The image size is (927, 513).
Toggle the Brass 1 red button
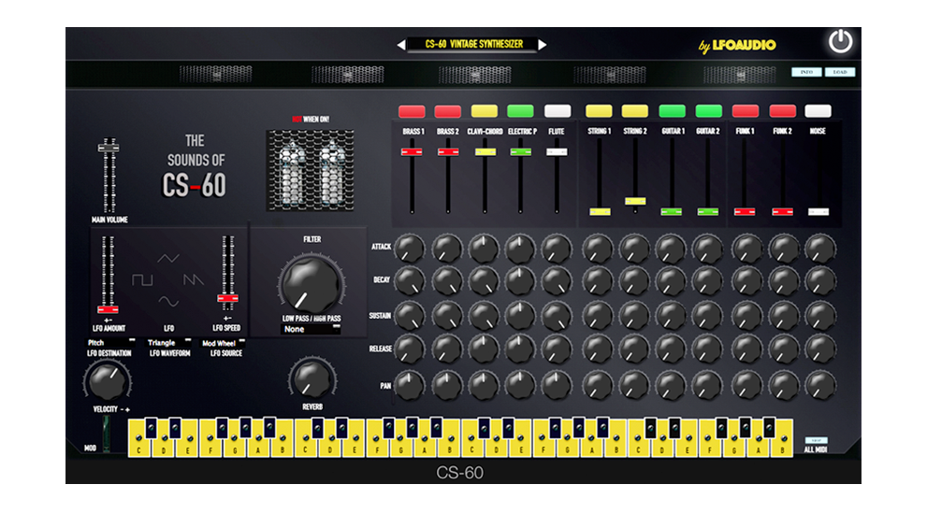412,111
